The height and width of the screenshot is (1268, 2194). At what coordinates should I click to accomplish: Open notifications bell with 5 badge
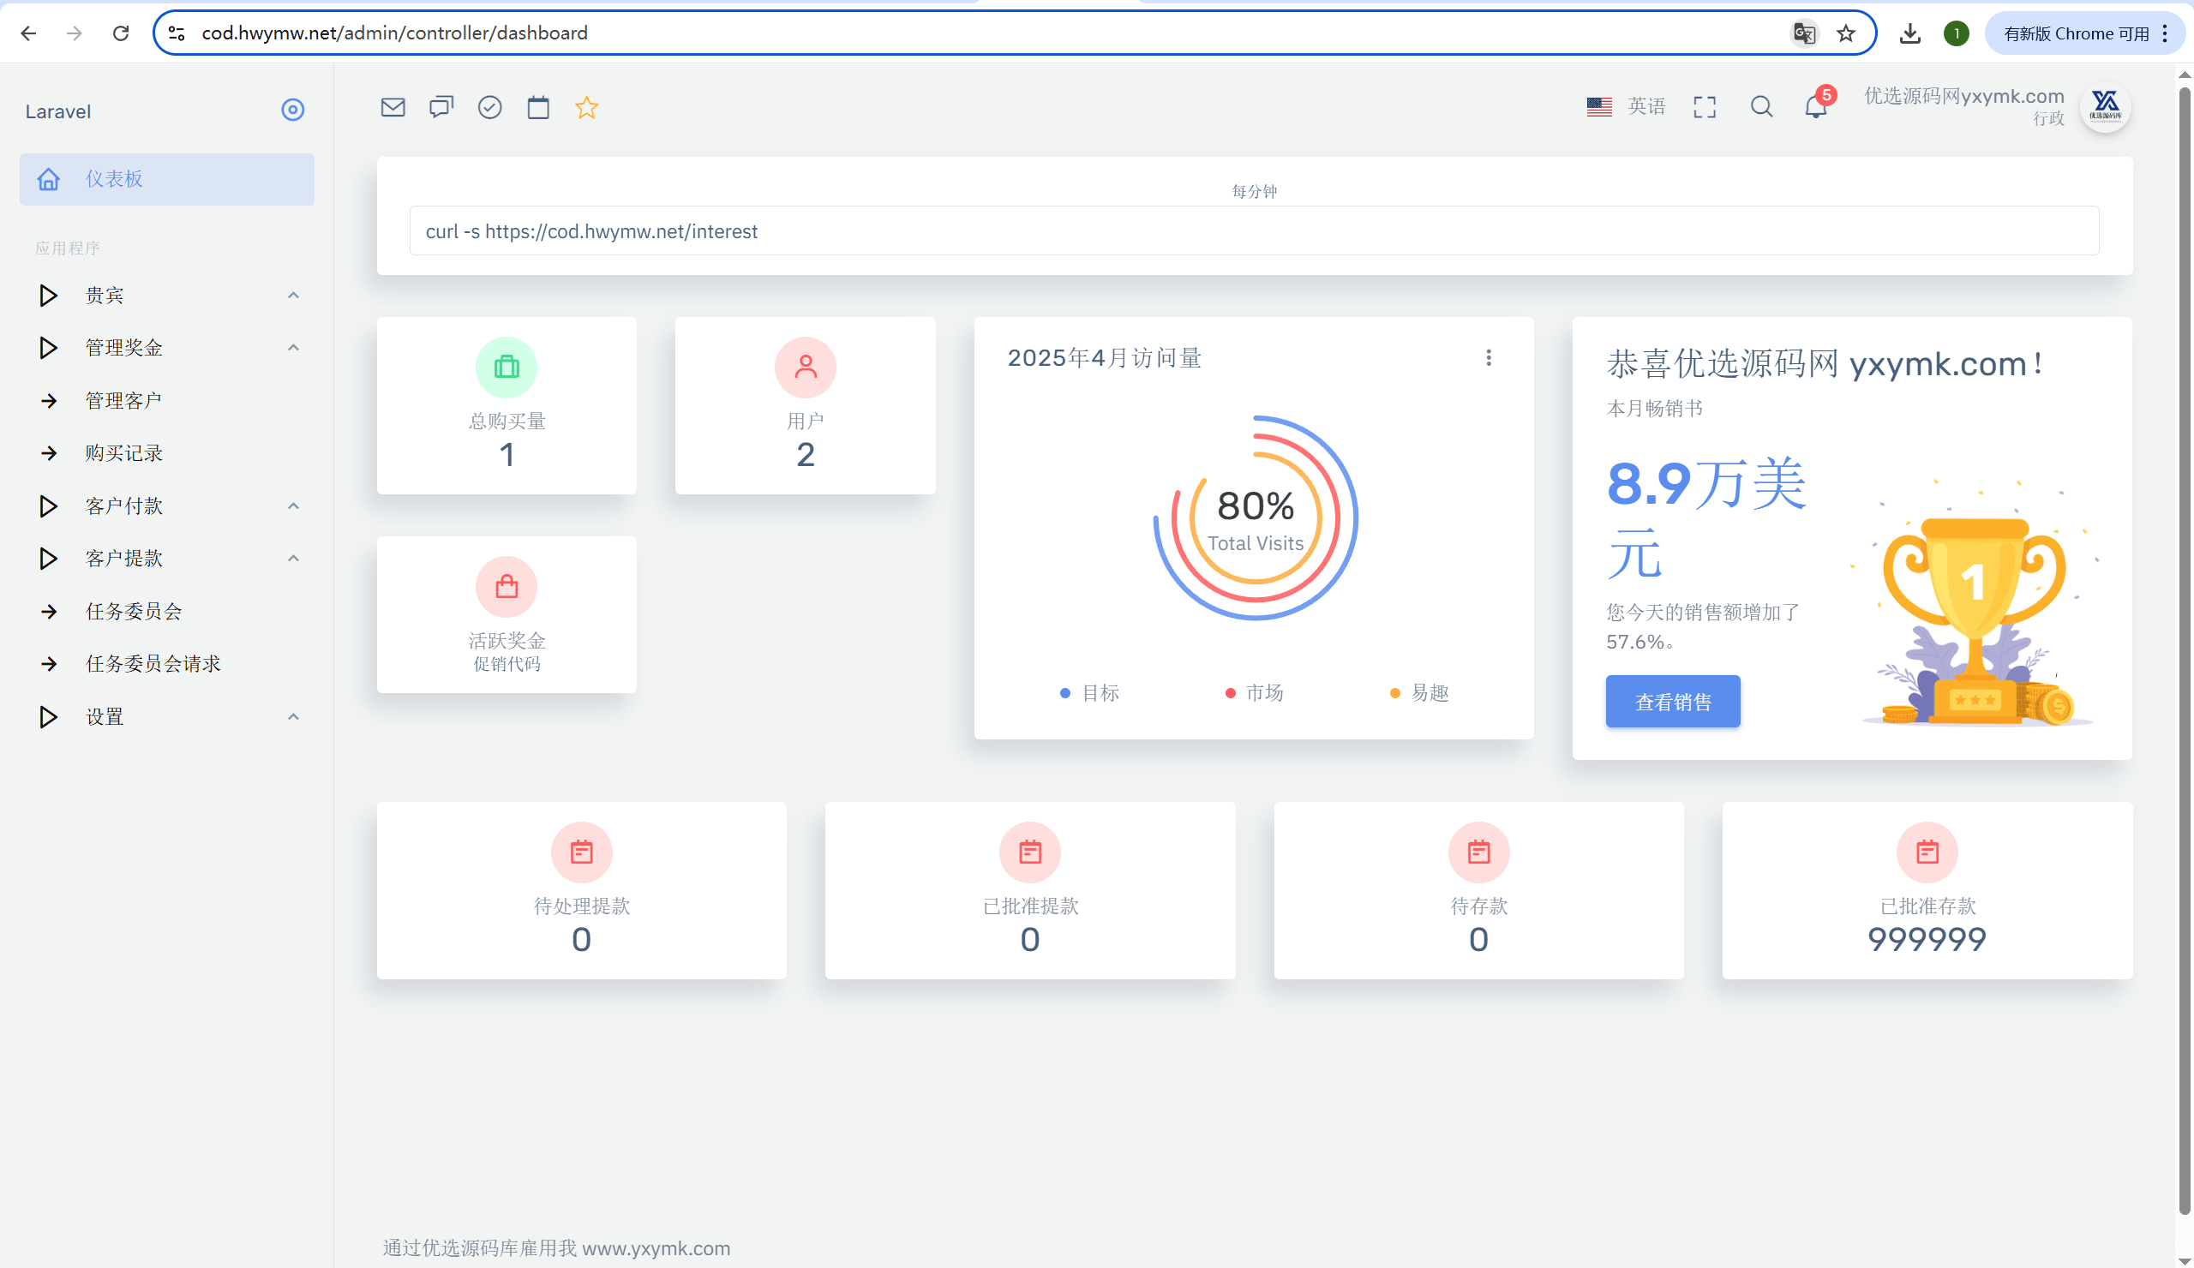tap(1815, 107)
